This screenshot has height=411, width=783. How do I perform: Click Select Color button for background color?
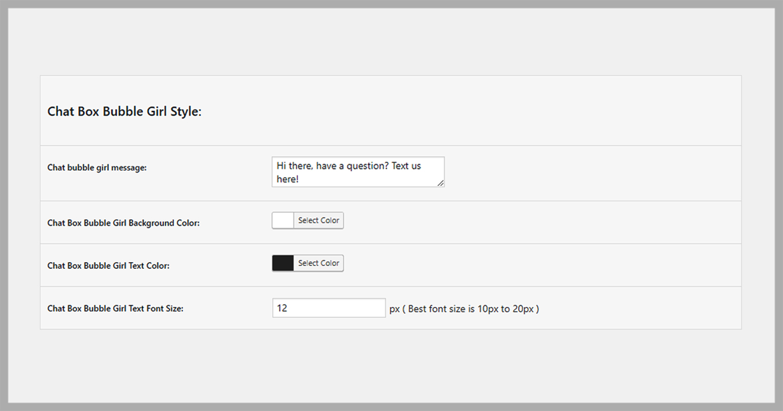pos(318,220)
